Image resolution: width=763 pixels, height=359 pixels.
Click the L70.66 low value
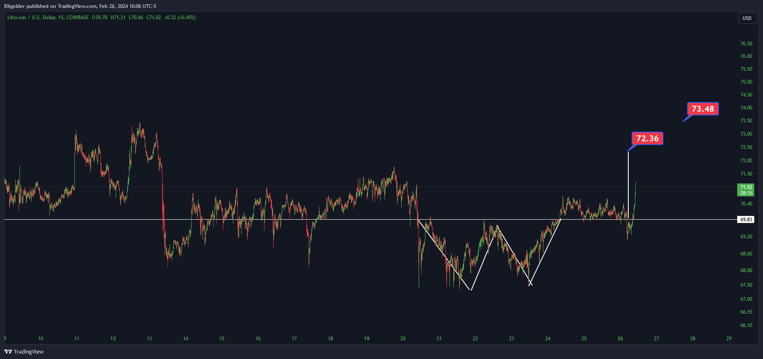[x=136, y=17]
